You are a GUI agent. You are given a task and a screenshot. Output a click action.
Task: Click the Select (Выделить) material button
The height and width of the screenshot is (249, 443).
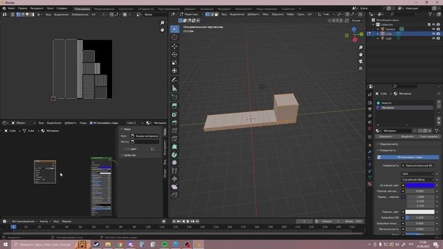tap(408, 137)
